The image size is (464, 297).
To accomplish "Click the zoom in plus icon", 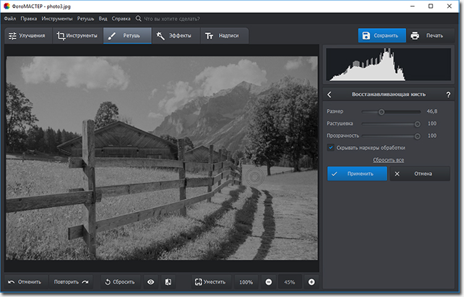I will (311, 282).
